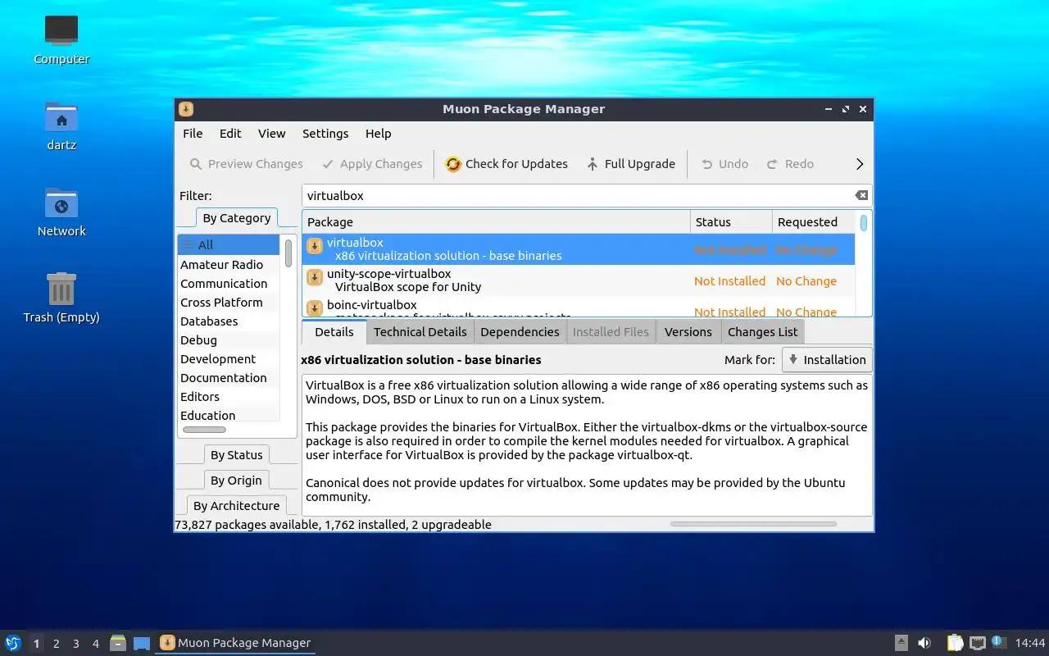This screenshot has width=1049, height=656.
Task: Expand the By Architecture filter section
Action: 236,506
